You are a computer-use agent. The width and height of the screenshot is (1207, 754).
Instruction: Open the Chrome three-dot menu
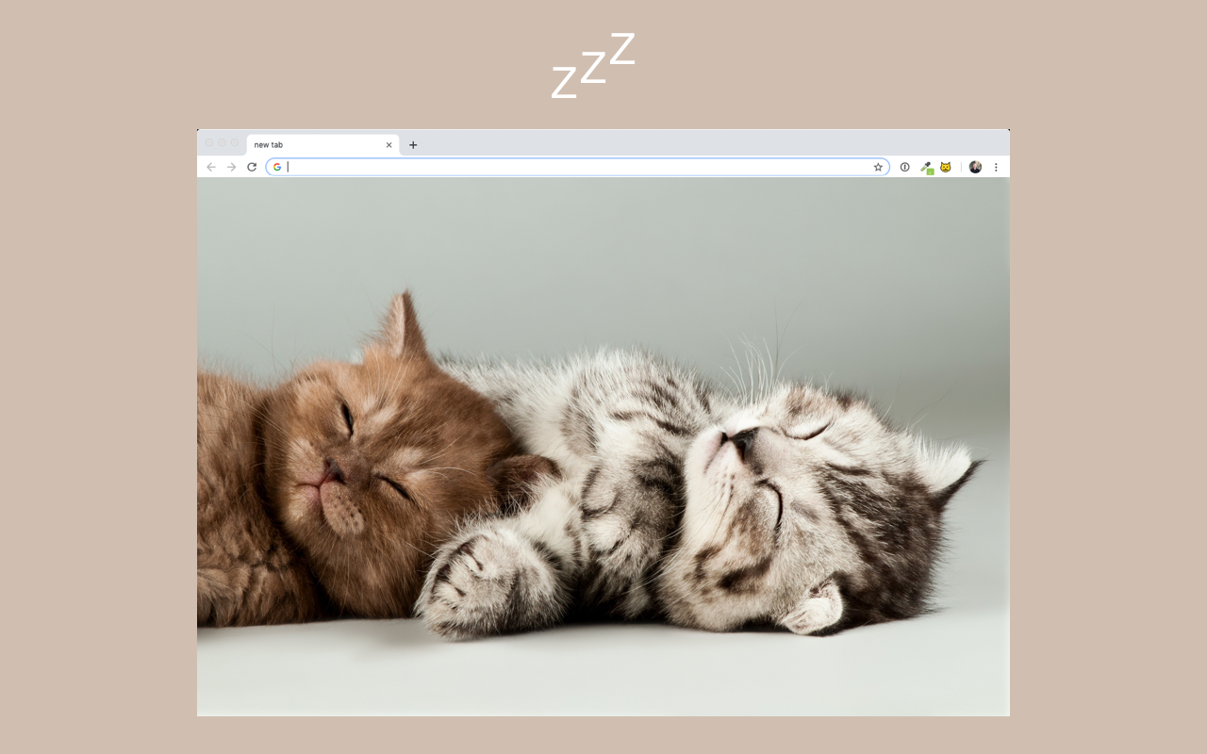pyautogui.click(x=996, y=167)
